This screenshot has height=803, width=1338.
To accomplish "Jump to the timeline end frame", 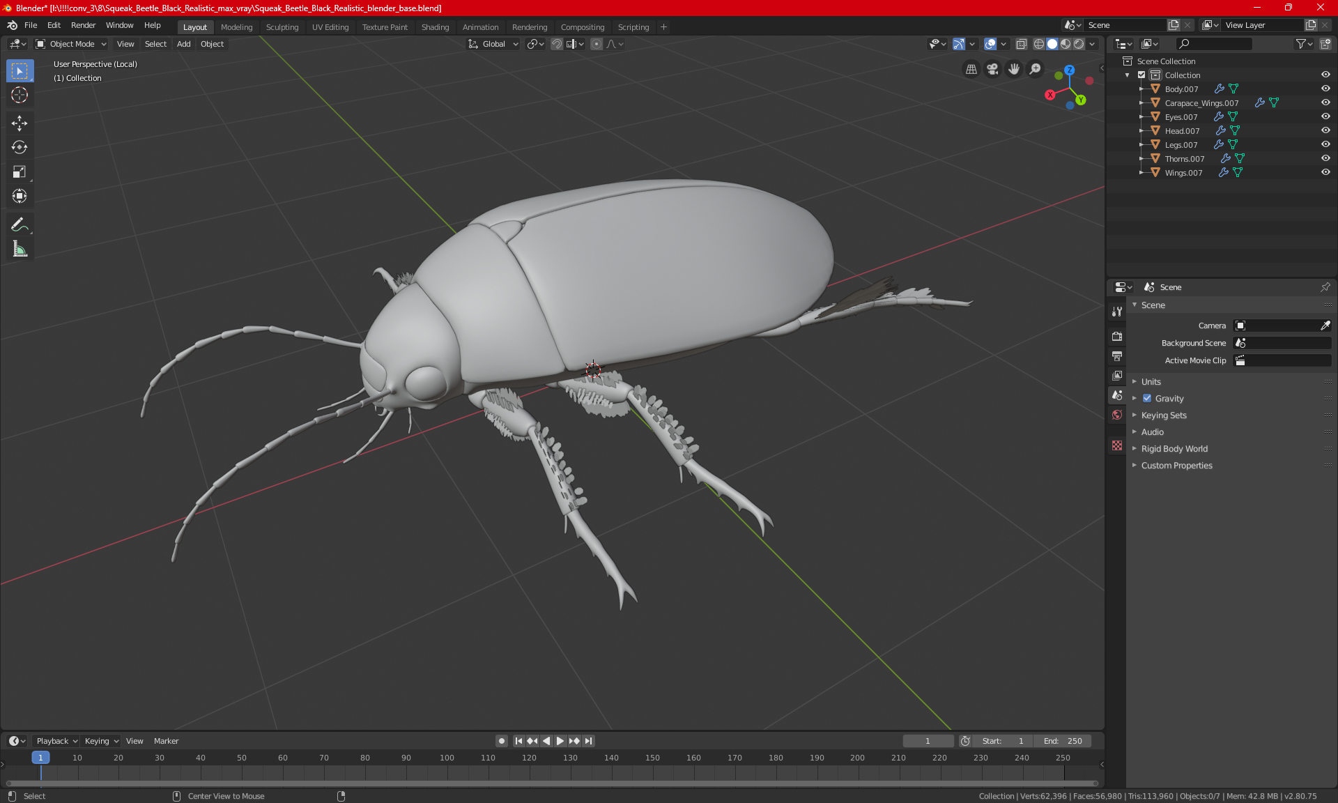I will pyautogui.click(x=589, y=741).
